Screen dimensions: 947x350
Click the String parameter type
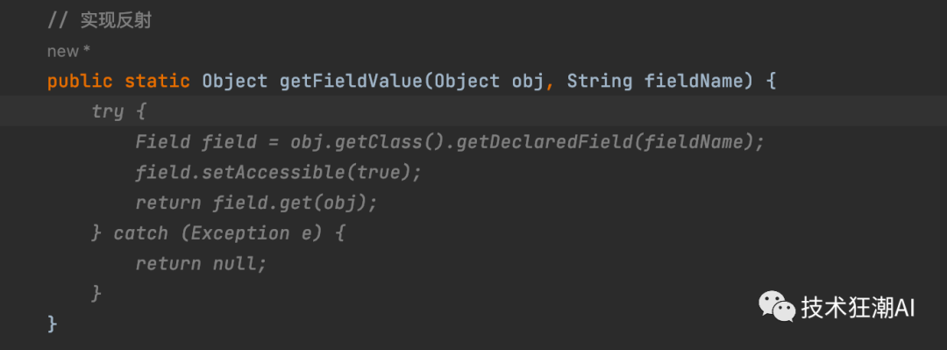point(600,81)
